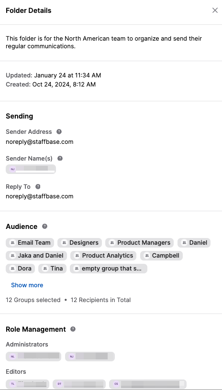This screenshot has width=222, height=390.
Task: Click the Sender Address help icon
Action: point(59,131)
